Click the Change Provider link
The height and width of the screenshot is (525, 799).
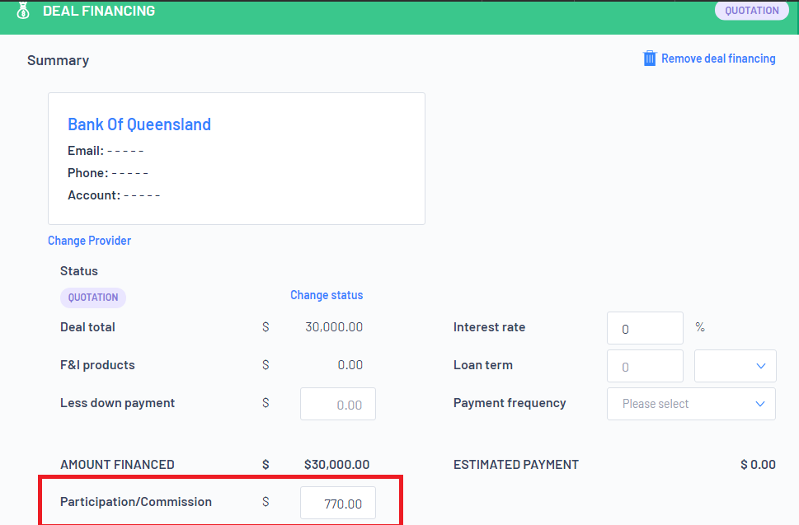(x=89, y=241)
